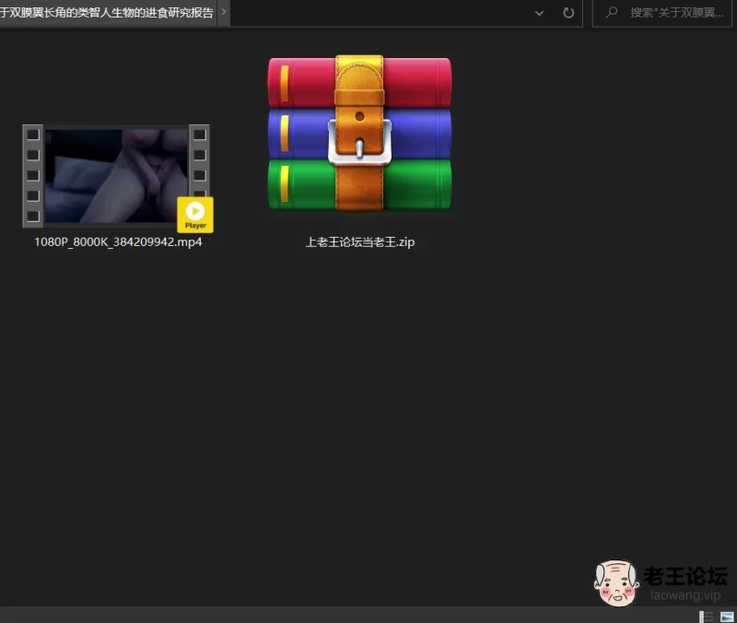Image resolution: width=737 pixels, height=623 pixels.
Task: Click the empty area of the address bar
Action: point(378,13)
